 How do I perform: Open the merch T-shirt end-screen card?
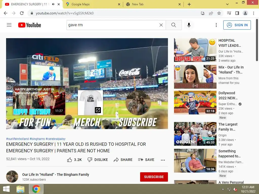90,103
